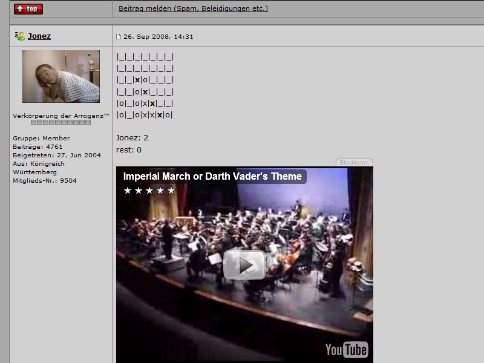
Task: Click the Beigetreten: 27. Jun 2004 text
Action: tap(57, 155)
